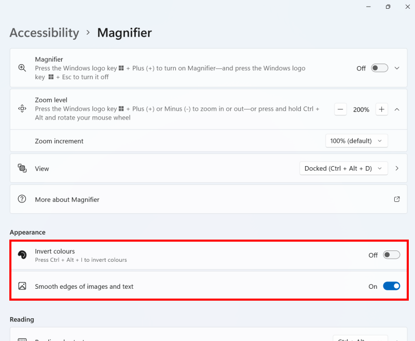Image resolution: width=415 pixels, height=341 pixels.
Task: Open View details with right chevron
Action: [x=397, y=168]
